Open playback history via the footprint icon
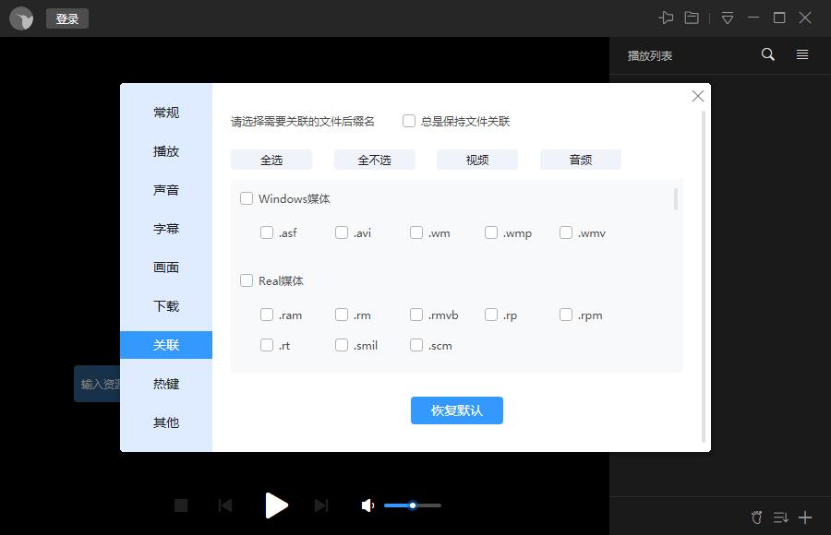This screenshot has width=831, height=535. click(x=757, y=517)
